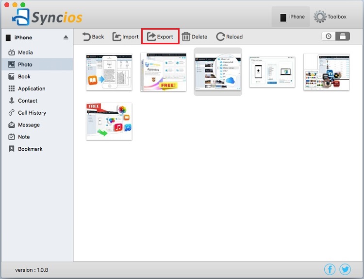
Task: Minimize the Syncios window
Action: [x=15, y=5]
